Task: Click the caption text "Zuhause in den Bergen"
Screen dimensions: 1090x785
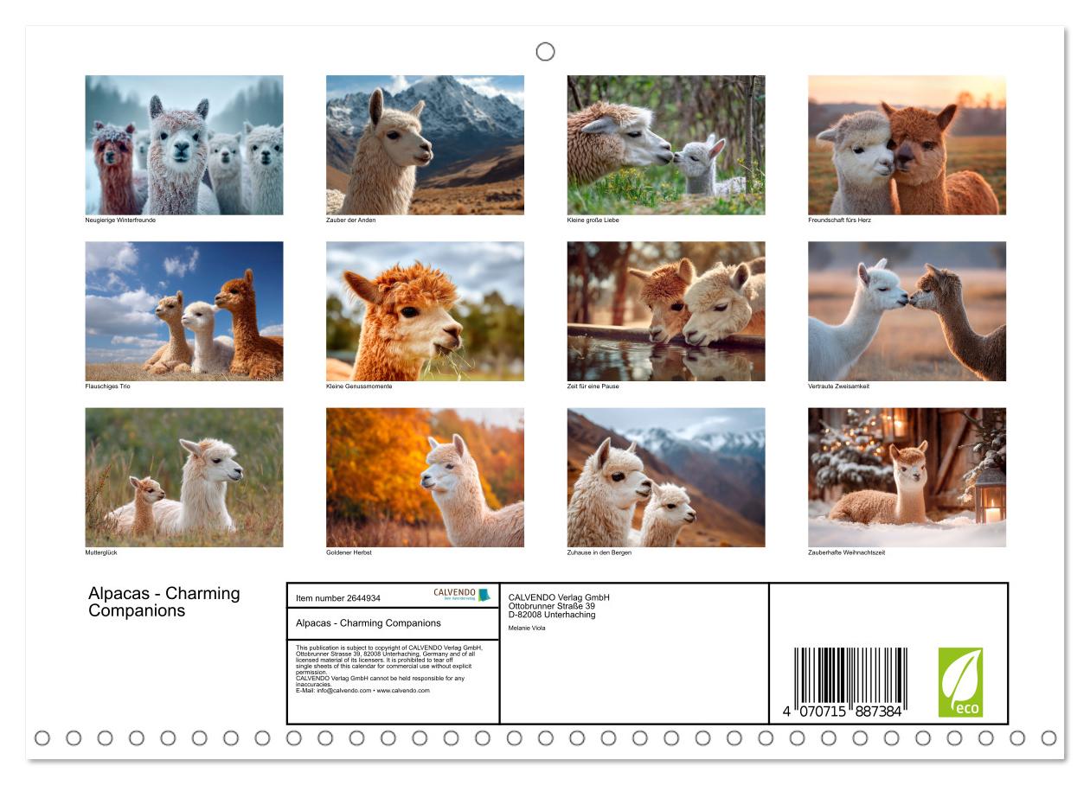Action: tap(599, 552)
